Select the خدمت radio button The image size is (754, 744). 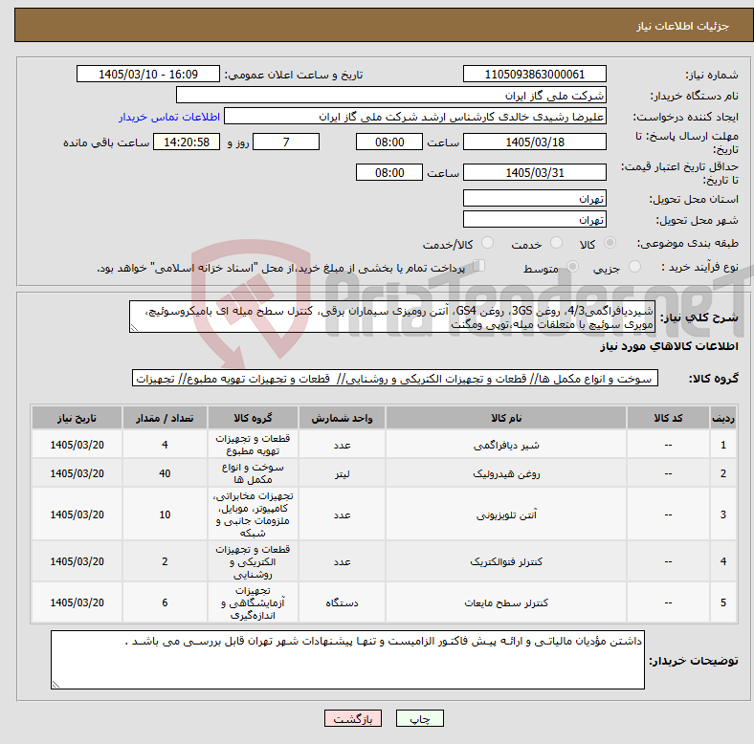pos(556,243)
